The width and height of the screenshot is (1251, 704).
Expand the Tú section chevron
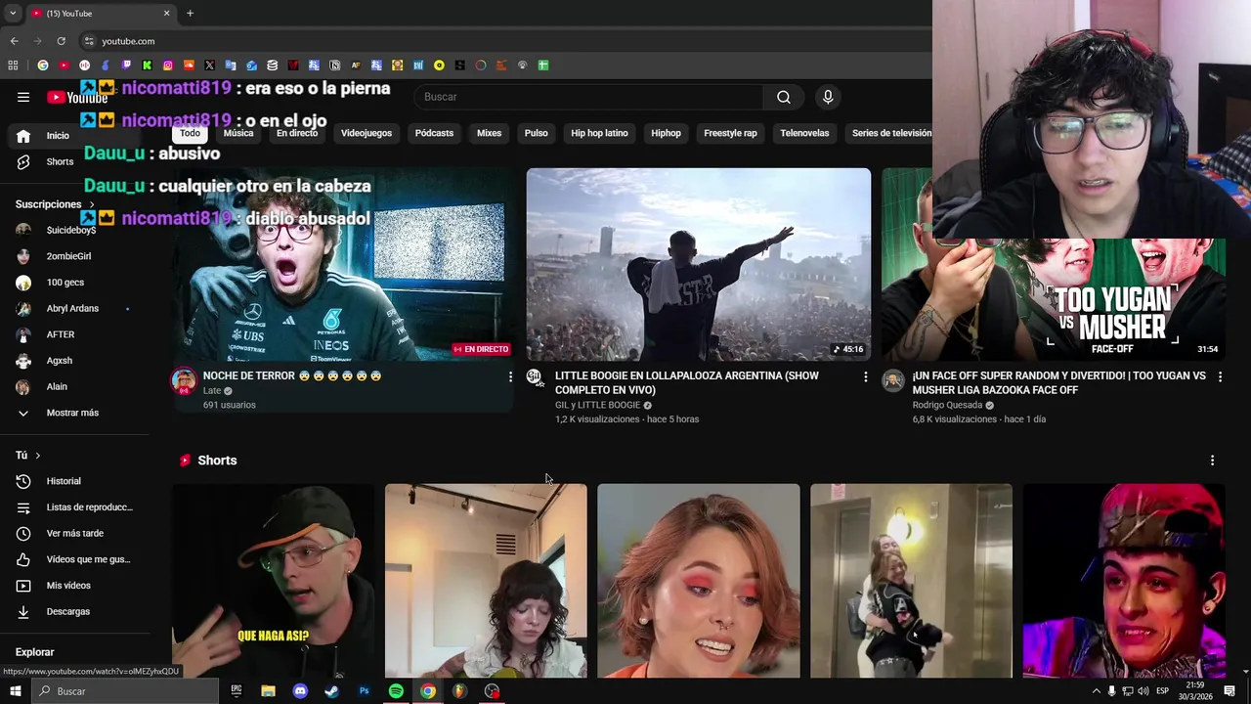[38, 456]
